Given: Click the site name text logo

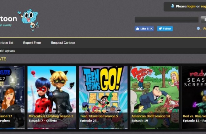Looking at the screenshot, I should [x=8, y=19].
